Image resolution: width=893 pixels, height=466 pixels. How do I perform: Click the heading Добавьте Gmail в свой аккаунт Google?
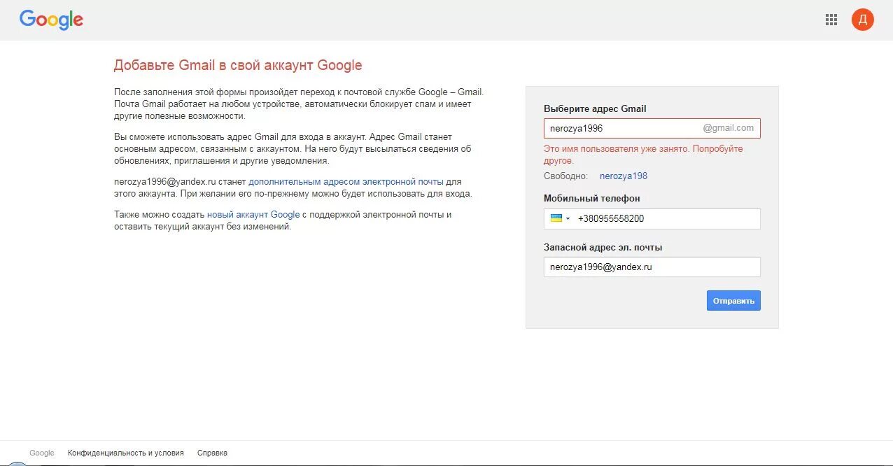[238, 65]
